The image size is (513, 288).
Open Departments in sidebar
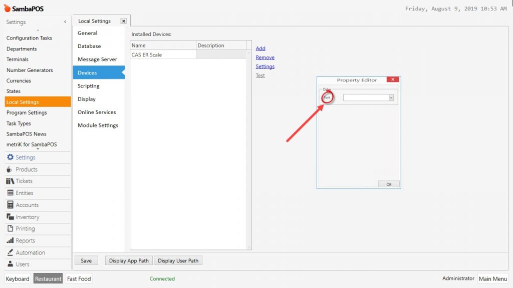pos(22,48)
